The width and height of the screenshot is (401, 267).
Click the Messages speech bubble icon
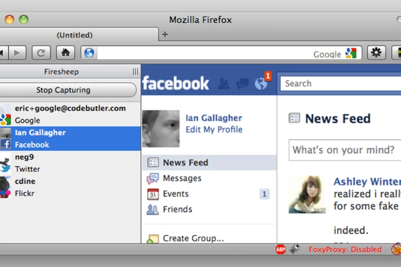pos(153,179)
